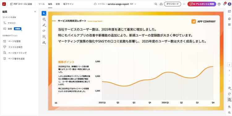The height and width of the screenshot is (116, 232).
Task: Open display theme brightness icon
Action: pyautogui.click(x=229, y=88)
